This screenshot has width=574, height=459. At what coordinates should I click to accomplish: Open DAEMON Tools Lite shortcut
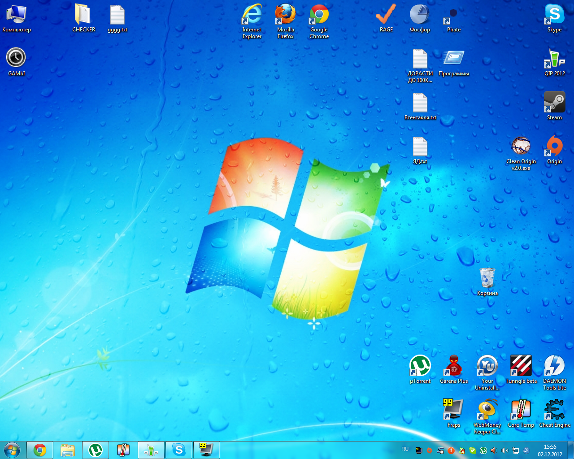tap(555, 373)
